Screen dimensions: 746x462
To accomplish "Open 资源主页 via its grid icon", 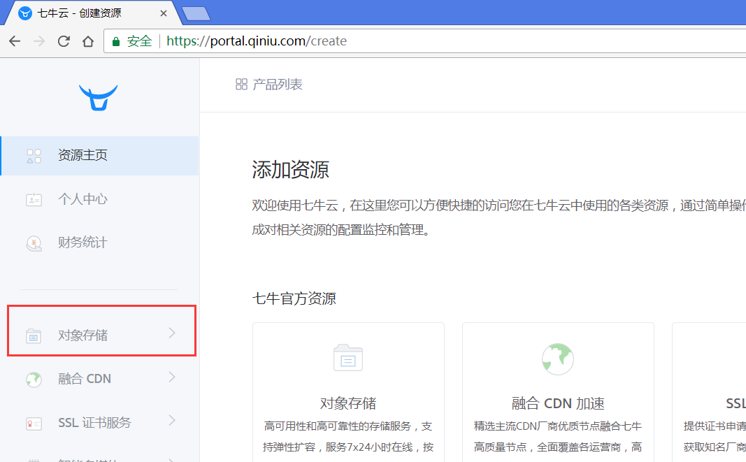I will pos(33,157).
